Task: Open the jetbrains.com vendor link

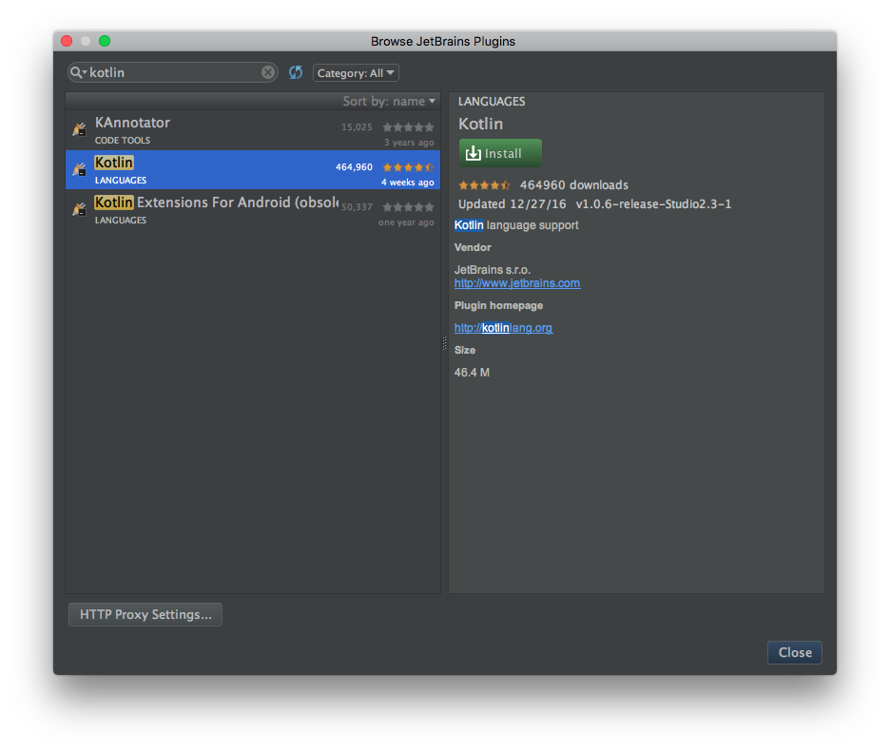Action: pos(517,283)
